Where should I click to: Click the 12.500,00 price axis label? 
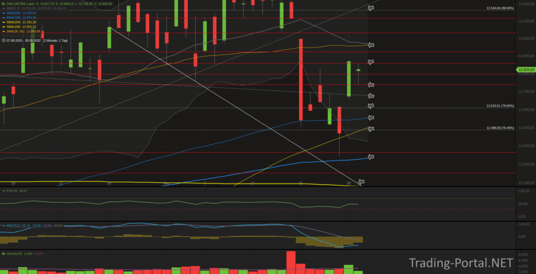pyautogui.click(x=527, y=128)
